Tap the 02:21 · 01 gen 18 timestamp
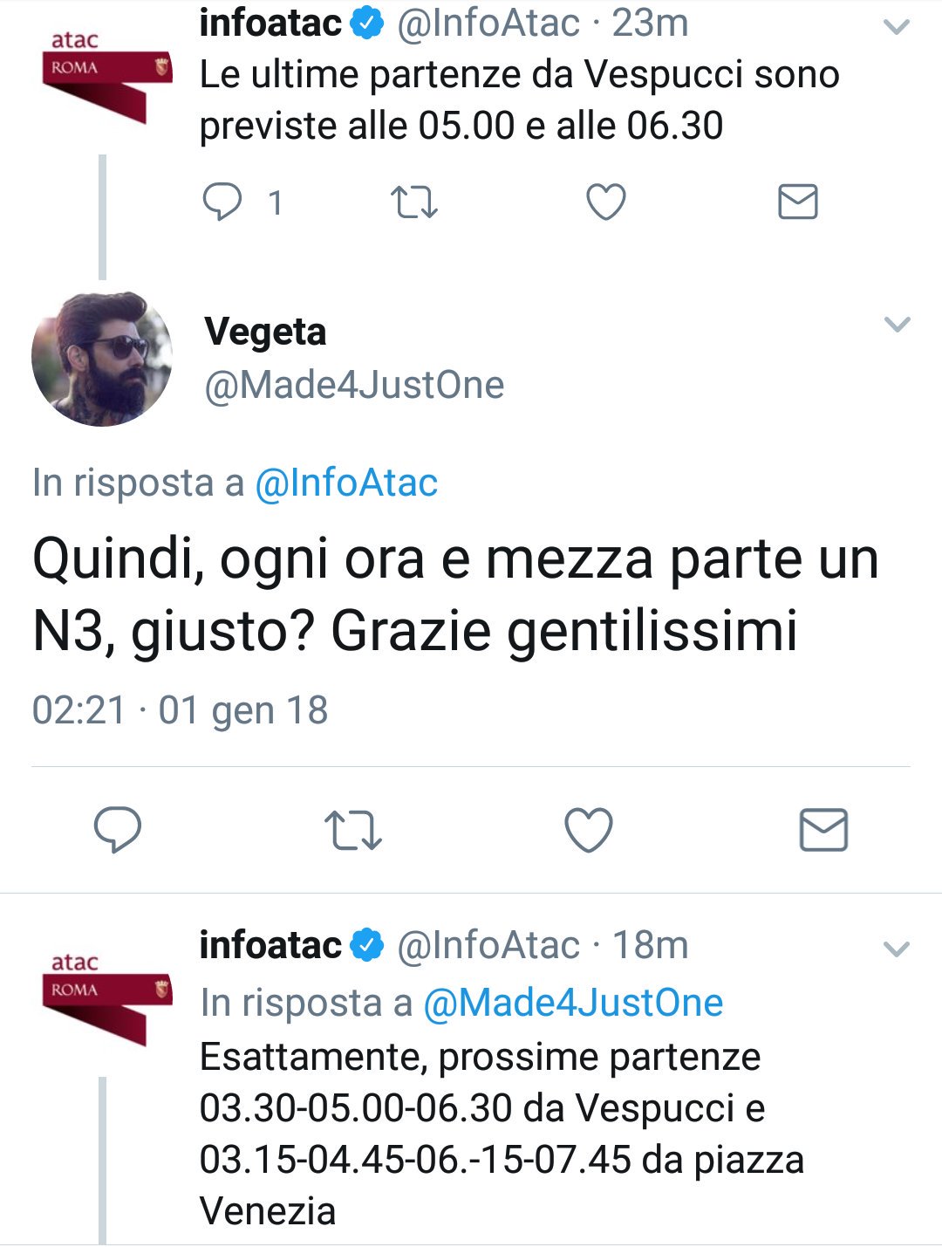This screenshot has width=942, height=1247. tap(180, 710)
